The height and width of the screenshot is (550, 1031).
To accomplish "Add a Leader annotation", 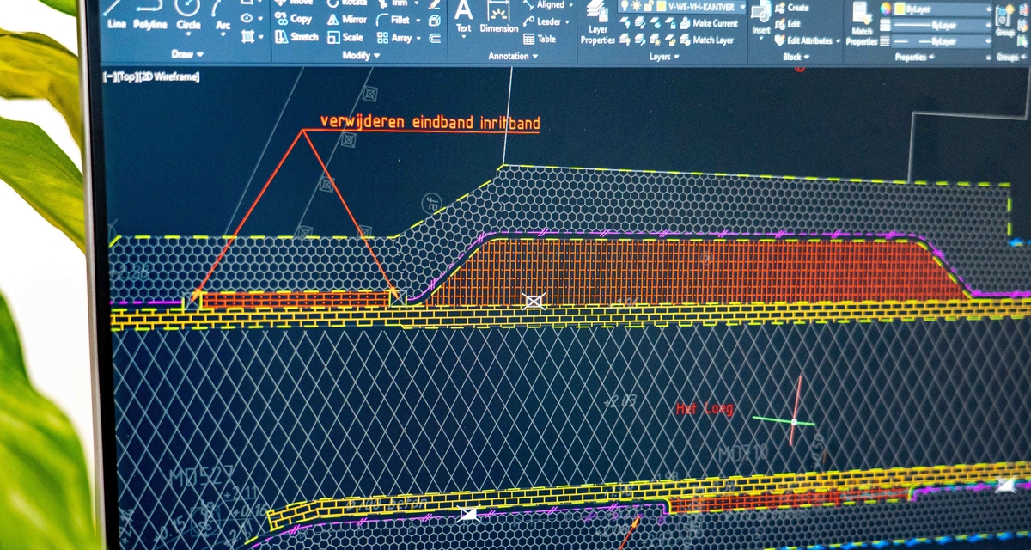I will pyautogui.click(x=541, y=21).
